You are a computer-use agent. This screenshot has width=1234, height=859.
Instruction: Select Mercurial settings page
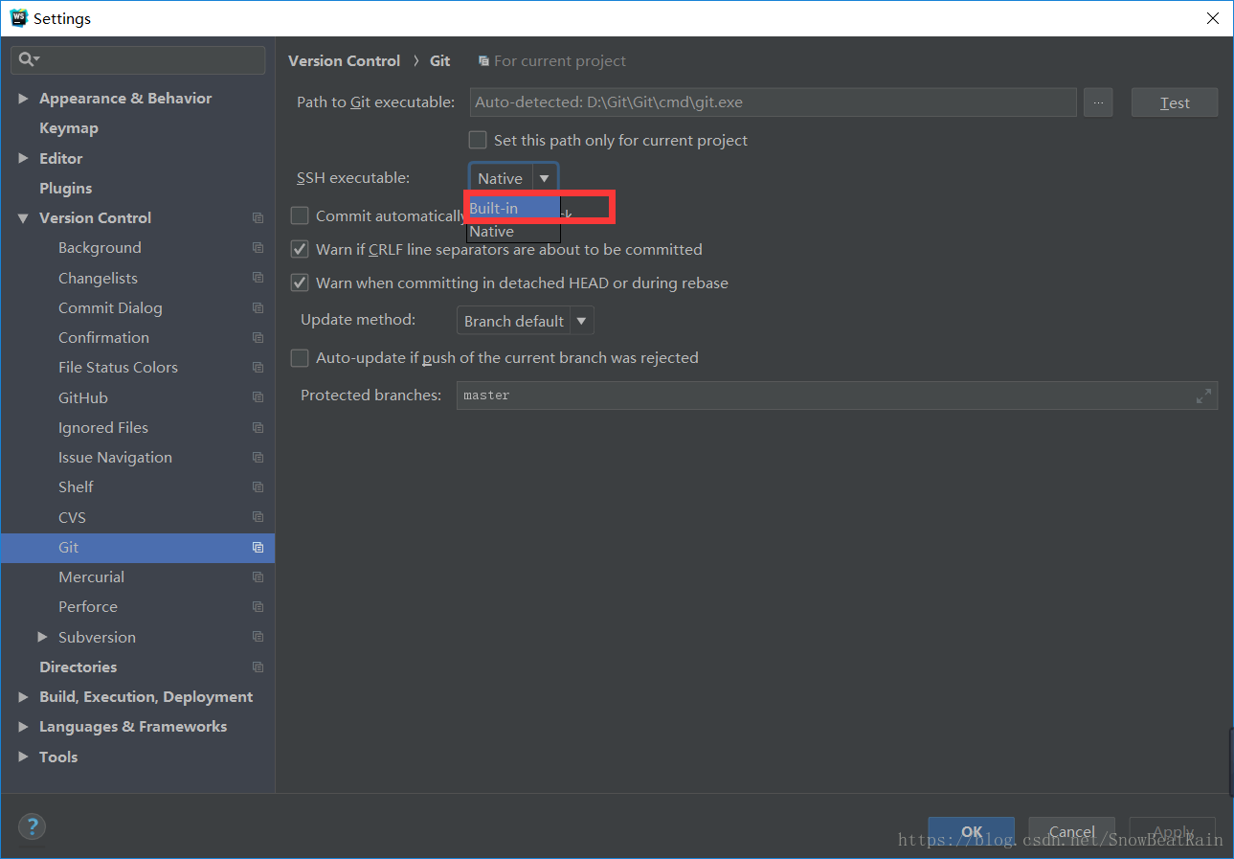(91, 577)
